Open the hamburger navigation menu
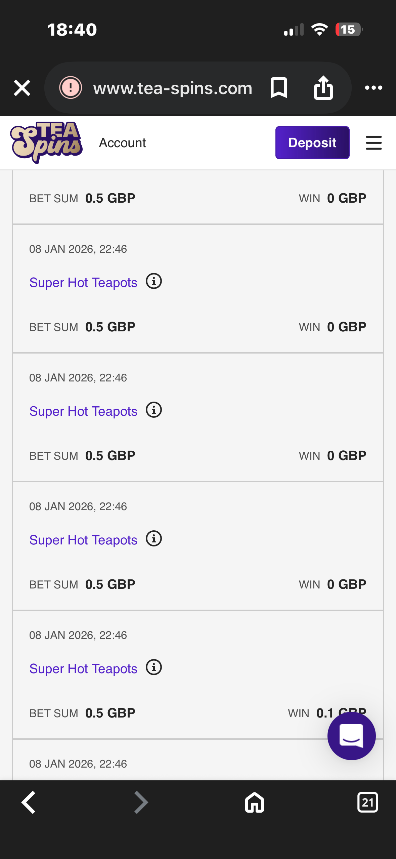This screenshot has width=396, height=859. 373,143
